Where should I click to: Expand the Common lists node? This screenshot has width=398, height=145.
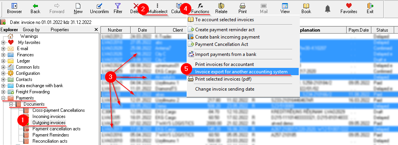click(3, 67)
